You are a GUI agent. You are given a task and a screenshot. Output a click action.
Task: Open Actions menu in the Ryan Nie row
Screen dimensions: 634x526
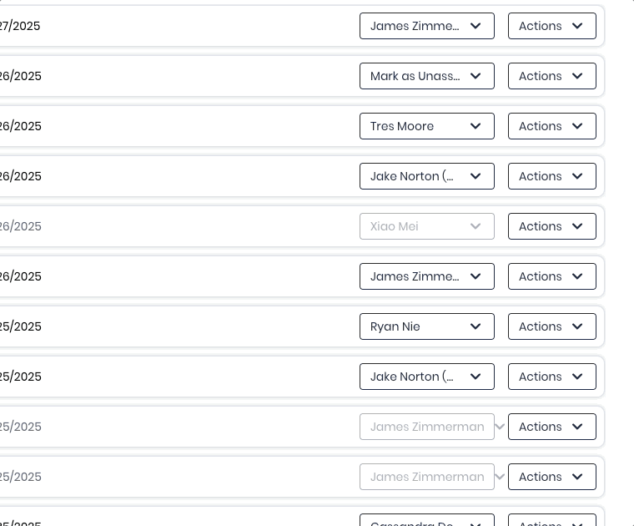point(551,326)
